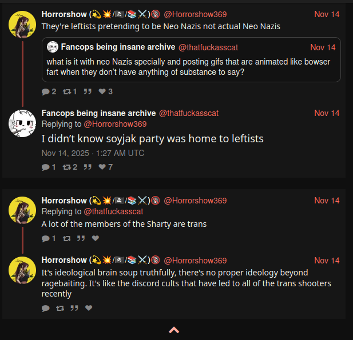Screen dimensions: 353x340
Task: Like the first Horrorshow tweet
Action: coord(102,91)
